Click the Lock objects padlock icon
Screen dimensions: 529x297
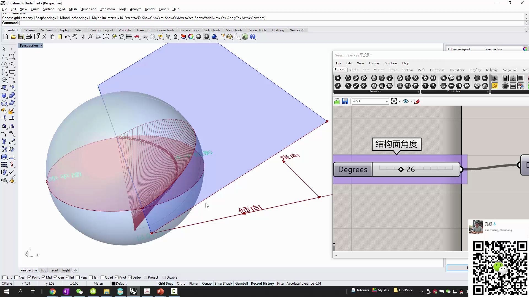point(176,37)
